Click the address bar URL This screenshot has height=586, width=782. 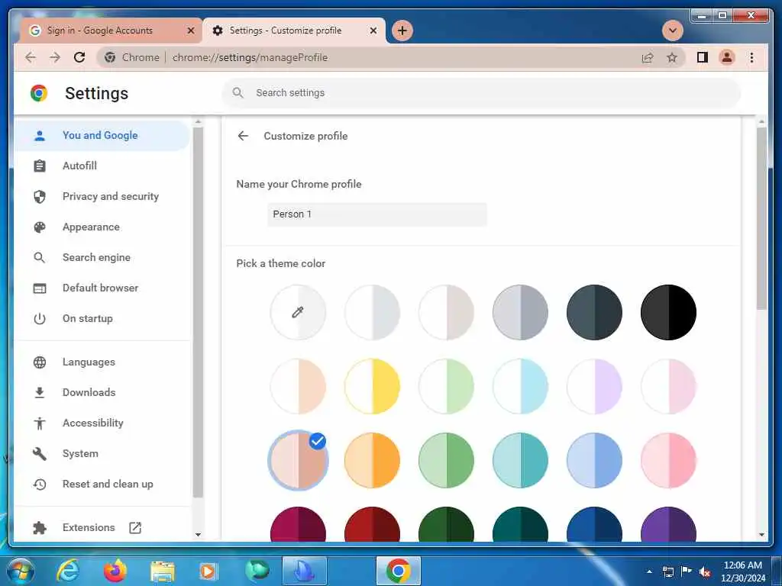[x=250, y=57]
